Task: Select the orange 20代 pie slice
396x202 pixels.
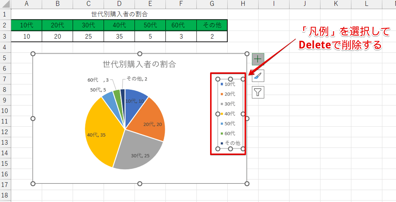Action: coord(147,118)
